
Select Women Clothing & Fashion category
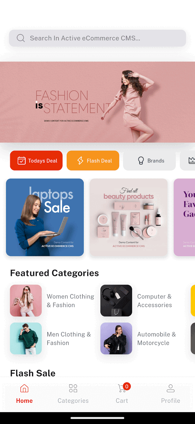point(53,301)
